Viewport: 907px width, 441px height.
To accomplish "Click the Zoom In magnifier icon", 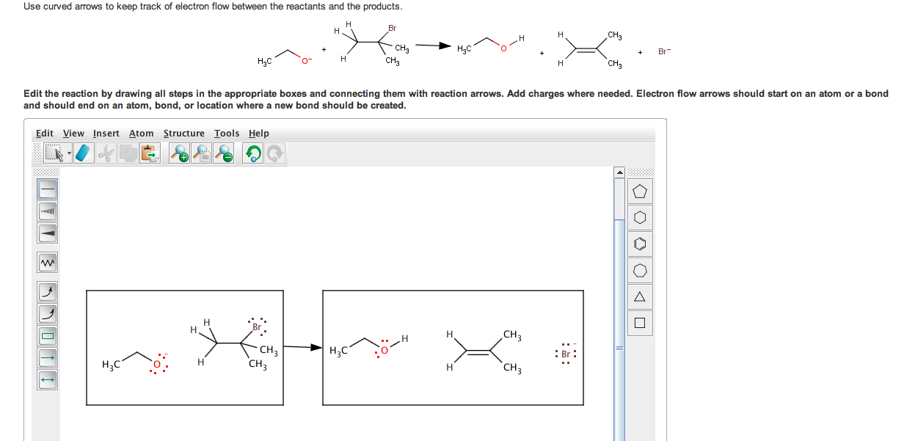I will [x=179, y=153].
